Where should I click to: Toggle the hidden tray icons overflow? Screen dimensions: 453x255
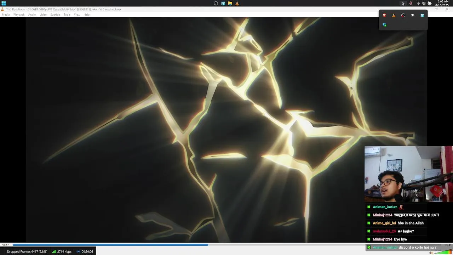(x=403, y=4)
